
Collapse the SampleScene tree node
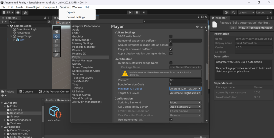click(x=8, y=26)
